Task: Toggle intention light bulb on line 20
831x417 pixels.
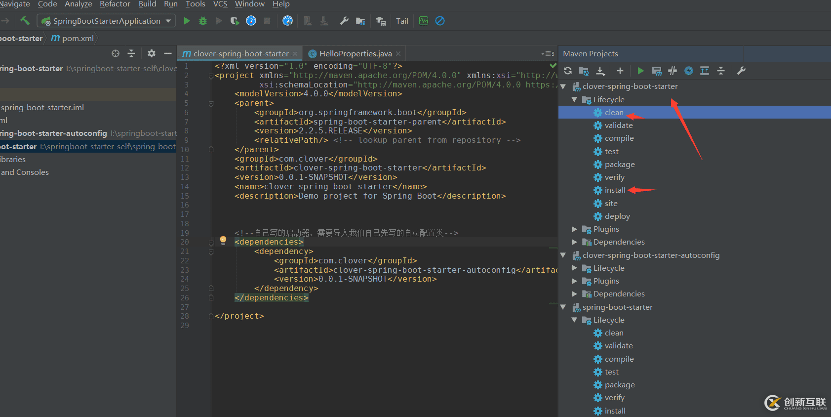Action: point(223,240)
